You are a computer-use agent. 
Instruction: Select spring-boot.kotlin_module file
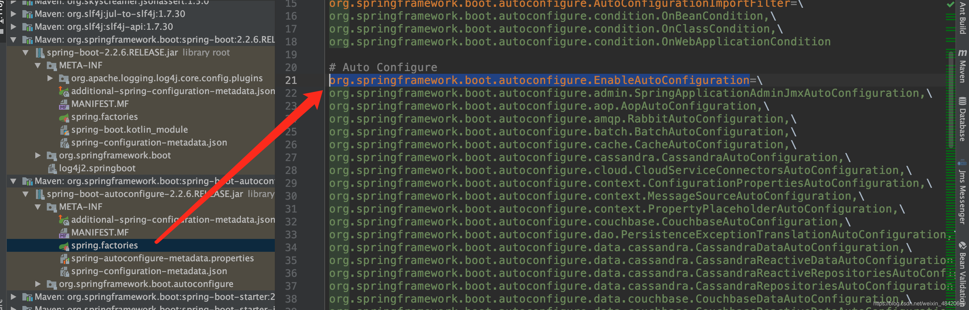(x=129, y=130)
